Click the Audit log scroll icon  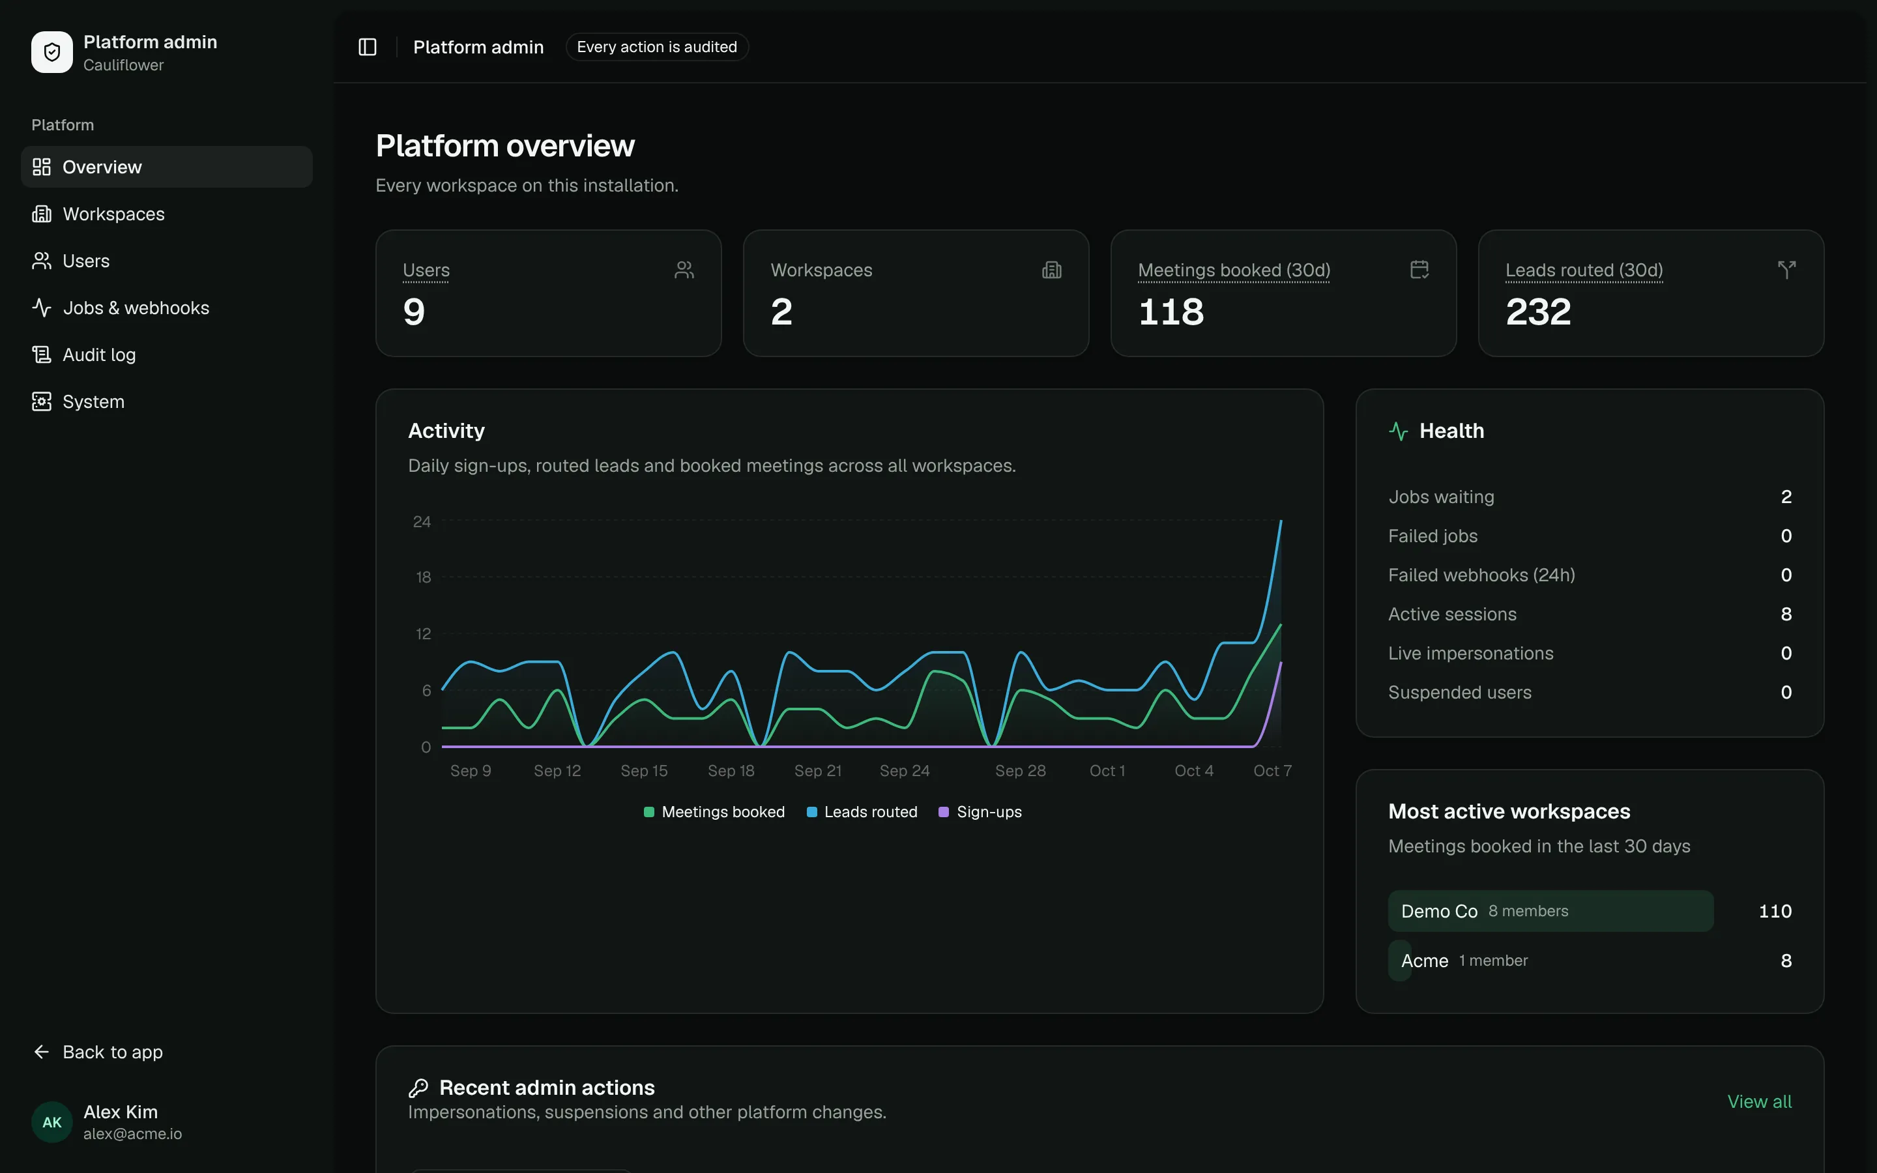click(x=41, y=355)
